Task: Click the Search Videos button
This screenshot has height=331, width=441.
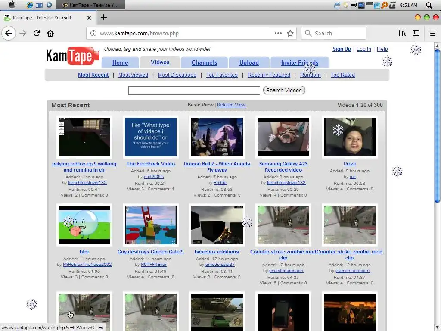Action: point(284,91)
